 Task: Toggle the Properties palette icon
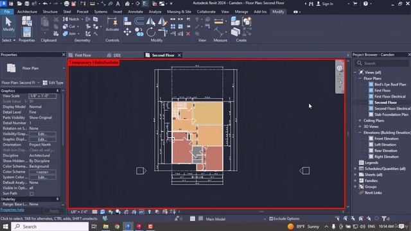tap(27, 32)
